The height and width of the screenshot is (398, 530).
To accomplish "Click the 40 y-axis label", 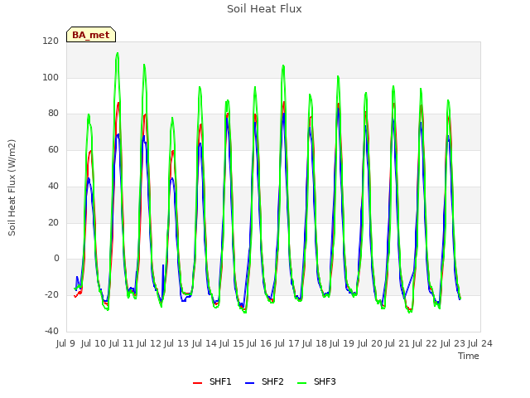I will coord(53,186).
